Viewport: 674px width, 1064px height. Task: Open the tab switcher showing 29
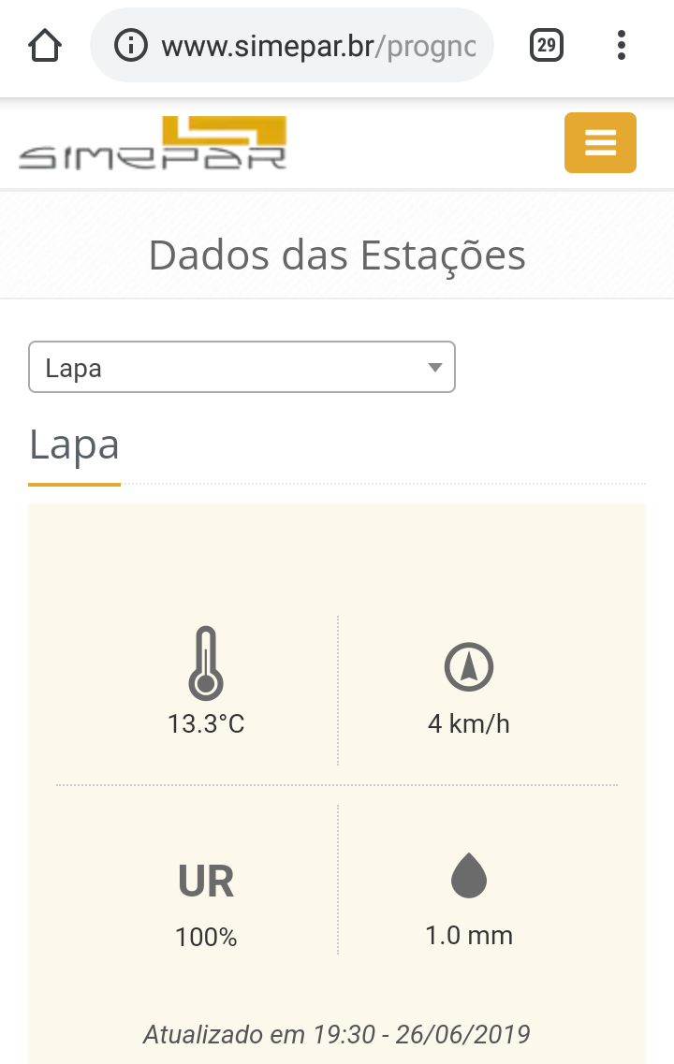coord(547,46)
